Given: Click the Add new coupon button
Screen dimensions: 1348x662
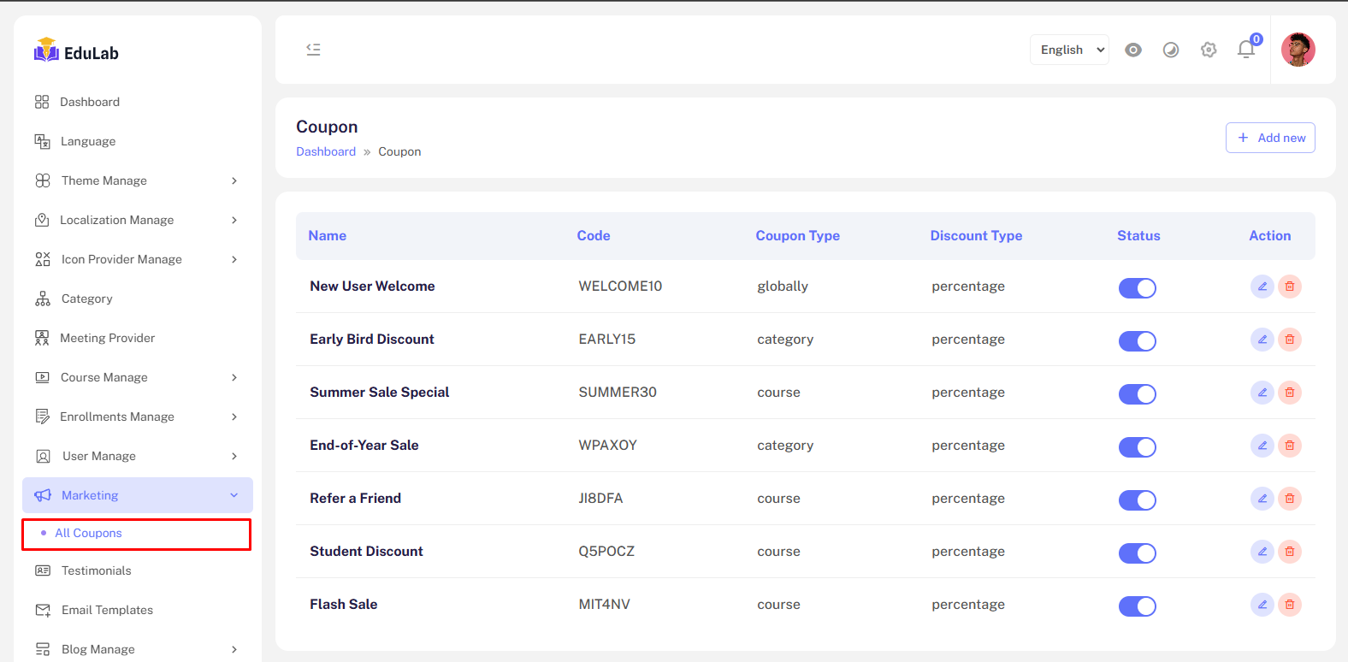Looking at the screenshot, I should click(x=1270, y=138).
